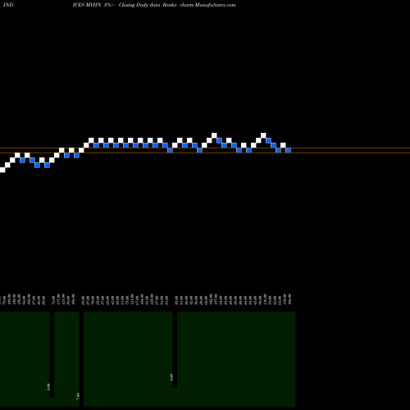Screen dimensions: 410x410
Task: Click the 'IND' label in the header
Action: 8,5
